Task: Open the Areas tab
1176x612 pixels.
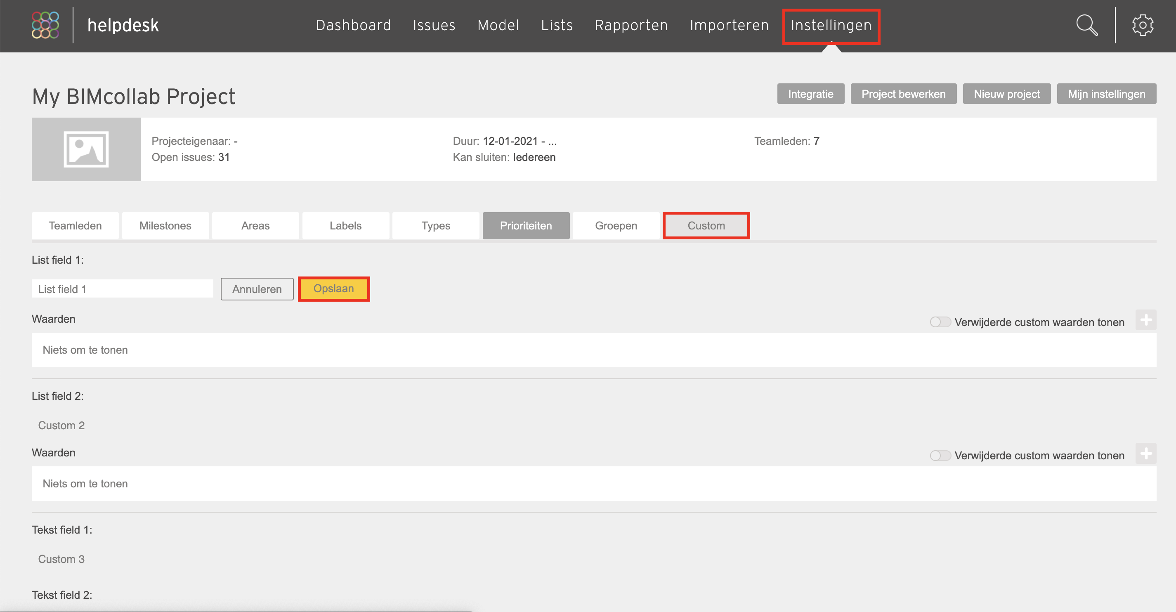Action: pyautogui.click(x=256, y=226)
